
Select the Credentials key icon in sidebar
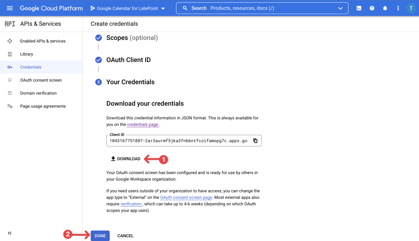pos(10,67)
